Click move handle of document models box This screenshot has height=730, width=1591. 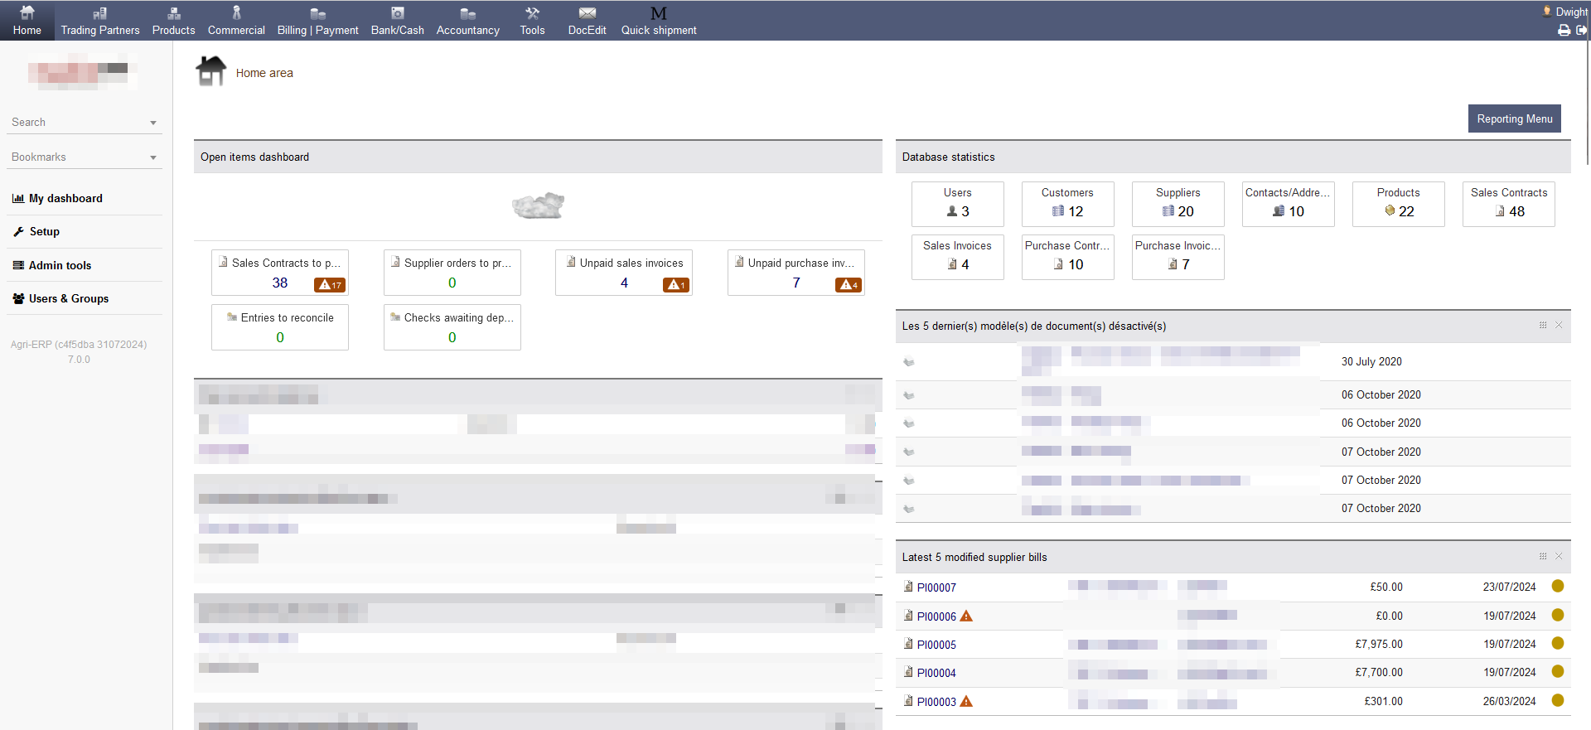(1543, 325)
